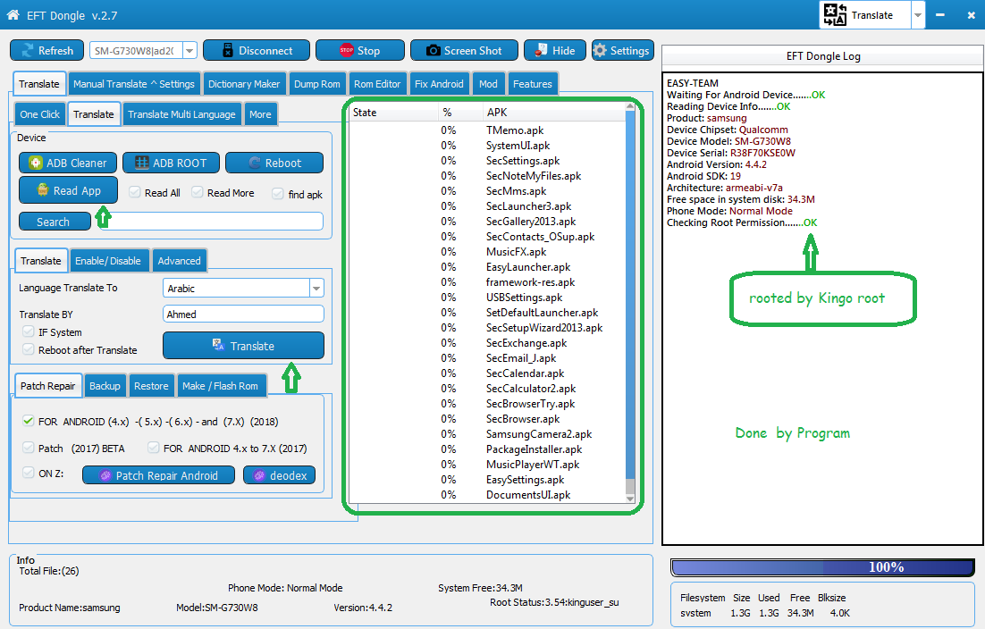Toggle the ON Z: checkbox

[x=29, y=473]
